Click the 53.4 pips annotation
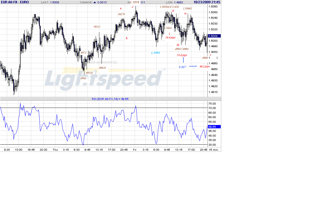 click(182, 55)
